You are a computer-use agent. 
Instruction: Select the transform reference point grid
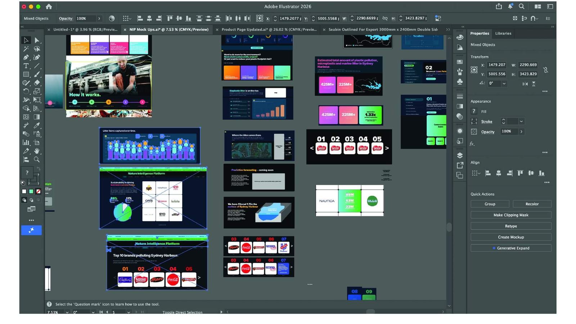tap(474, 69)
